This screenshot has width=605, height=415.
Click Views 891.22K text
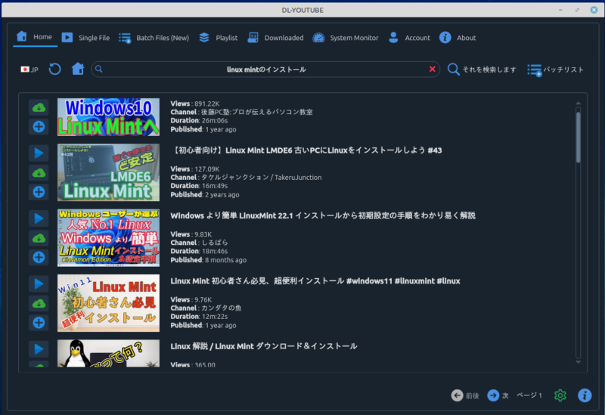195,104
